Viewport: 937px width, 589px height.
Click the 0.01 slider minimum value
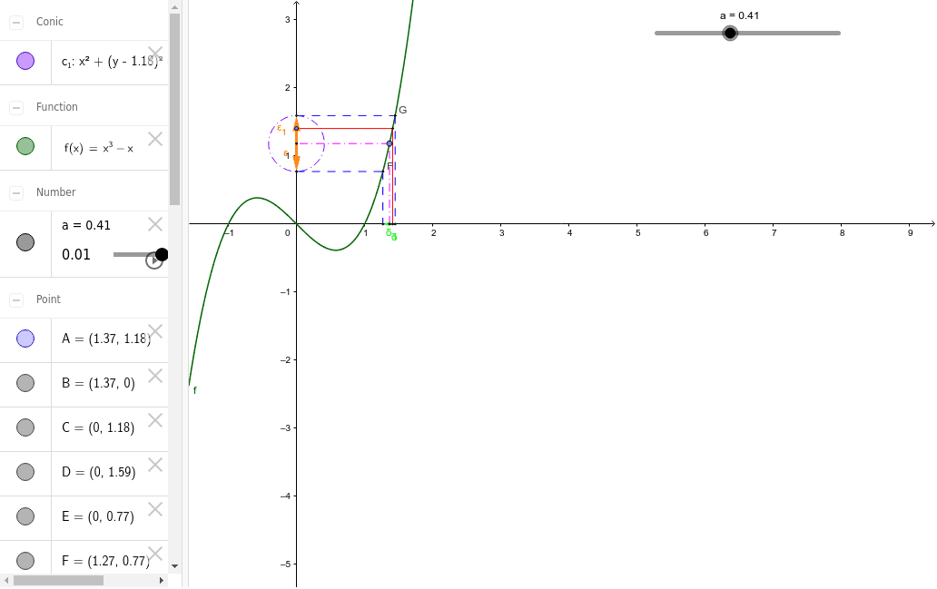(76, 254)
